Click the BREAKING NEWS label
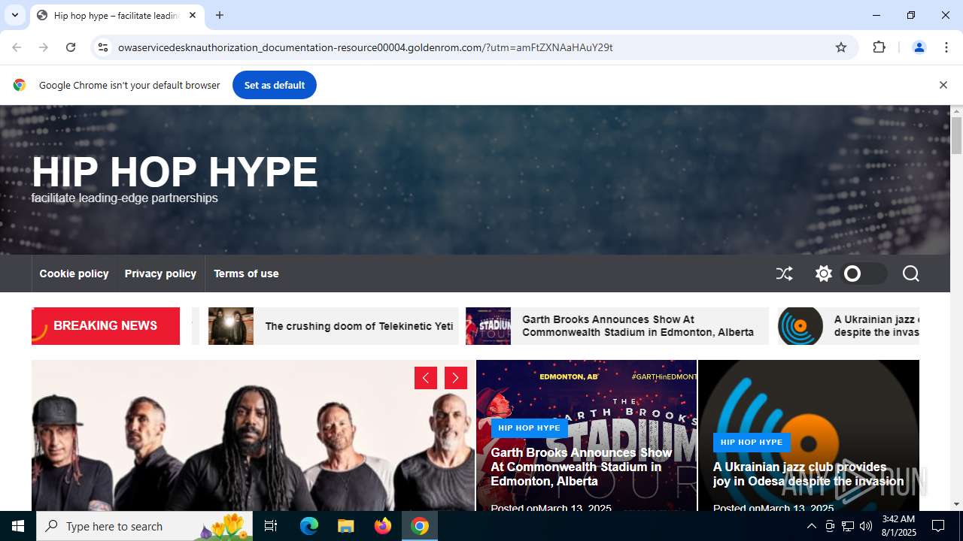Viewport: 963px width, 541px height. [105, 326]
